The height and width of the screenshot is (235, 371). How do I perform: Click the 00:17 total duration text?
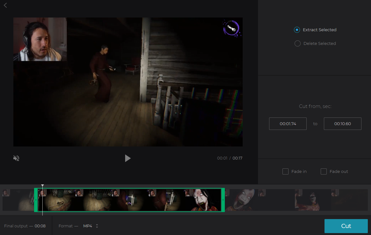coord(237,158)
